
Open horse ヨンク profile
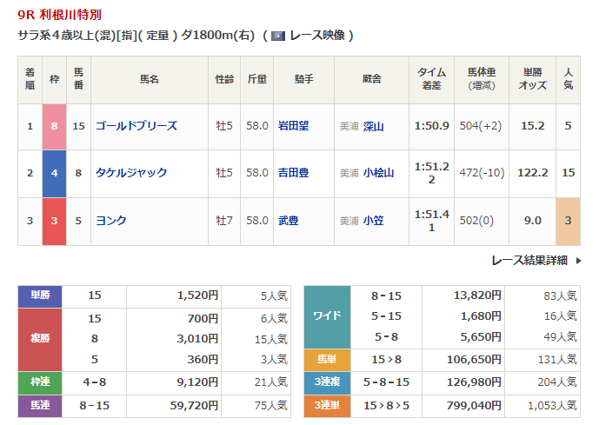111,221
